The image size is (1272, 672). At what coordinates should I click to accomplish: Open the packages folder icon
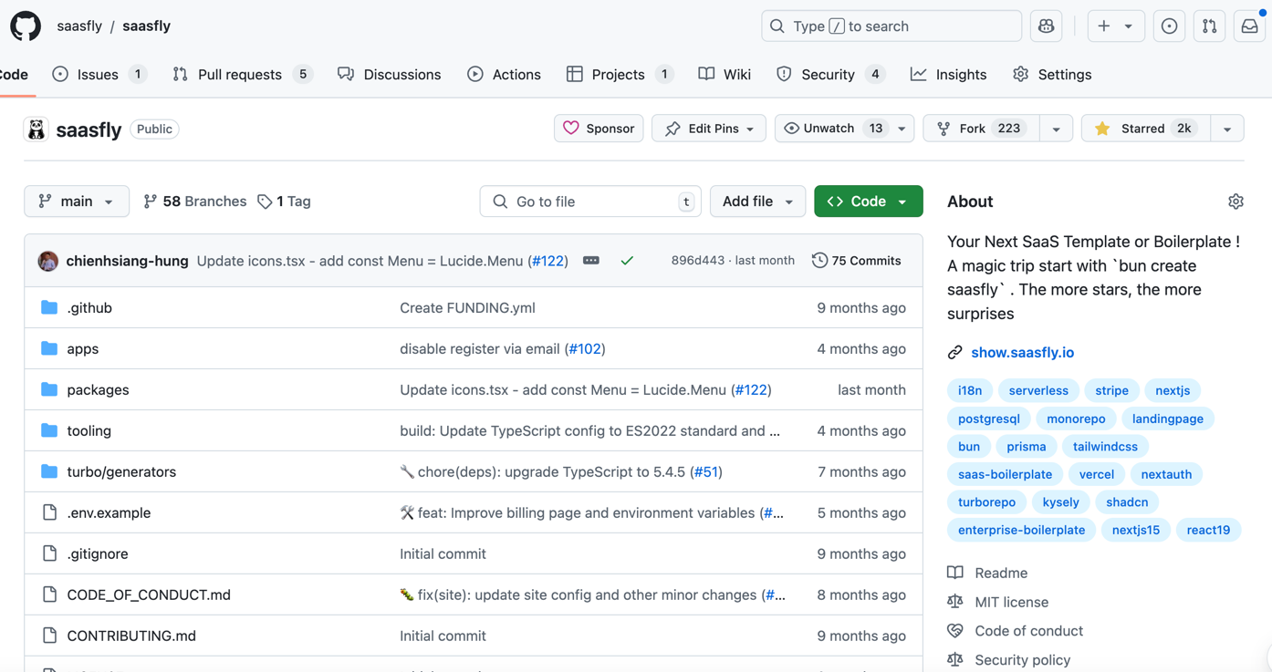coord(48,389)
